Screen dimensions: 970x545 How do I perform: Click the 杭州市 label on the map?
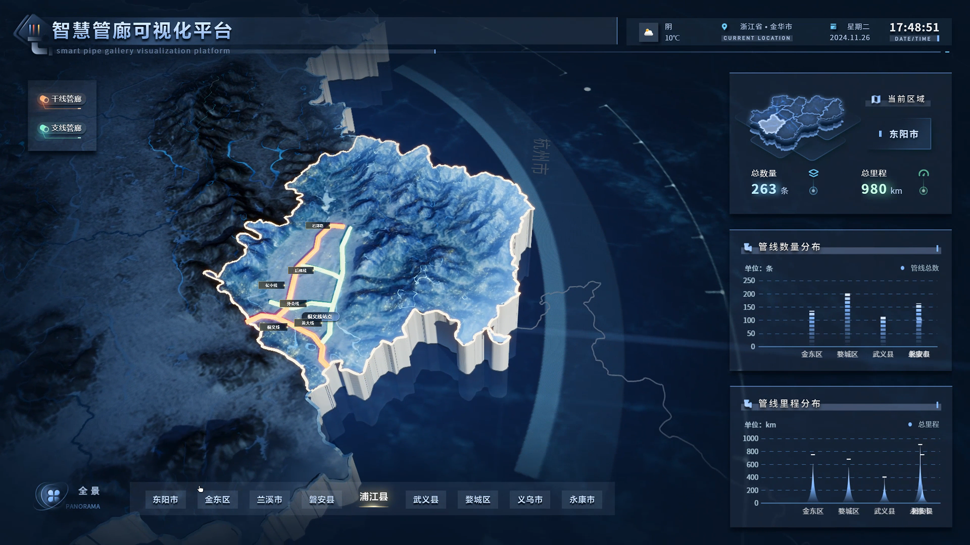541,156
